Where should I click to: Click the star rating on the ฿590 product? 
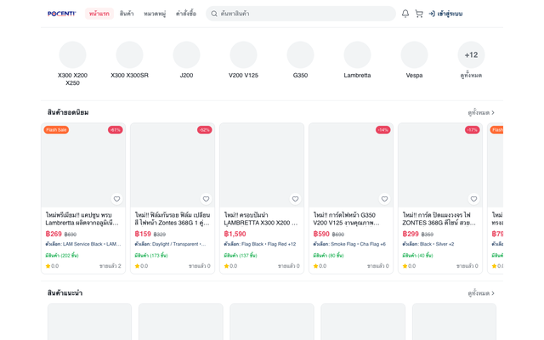point(320,266)
